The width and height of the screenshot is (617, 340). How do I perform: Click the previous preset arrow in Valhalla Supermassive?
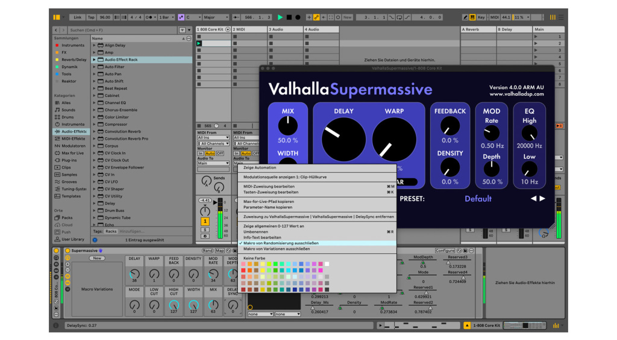(534, 199)
